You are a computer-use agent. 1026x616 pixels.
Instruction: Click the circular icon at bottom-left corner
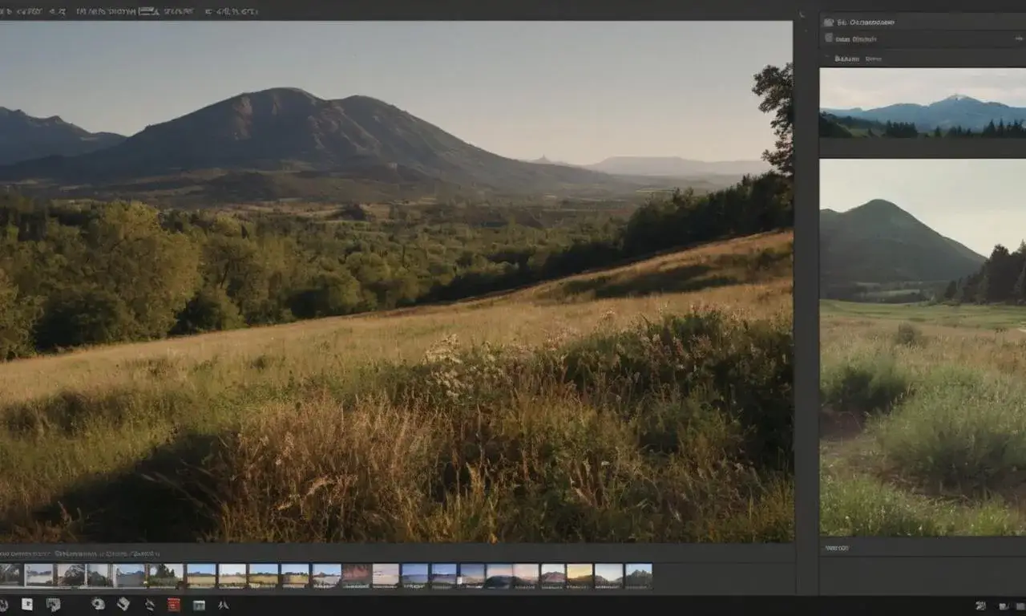[x=3, y=605]
